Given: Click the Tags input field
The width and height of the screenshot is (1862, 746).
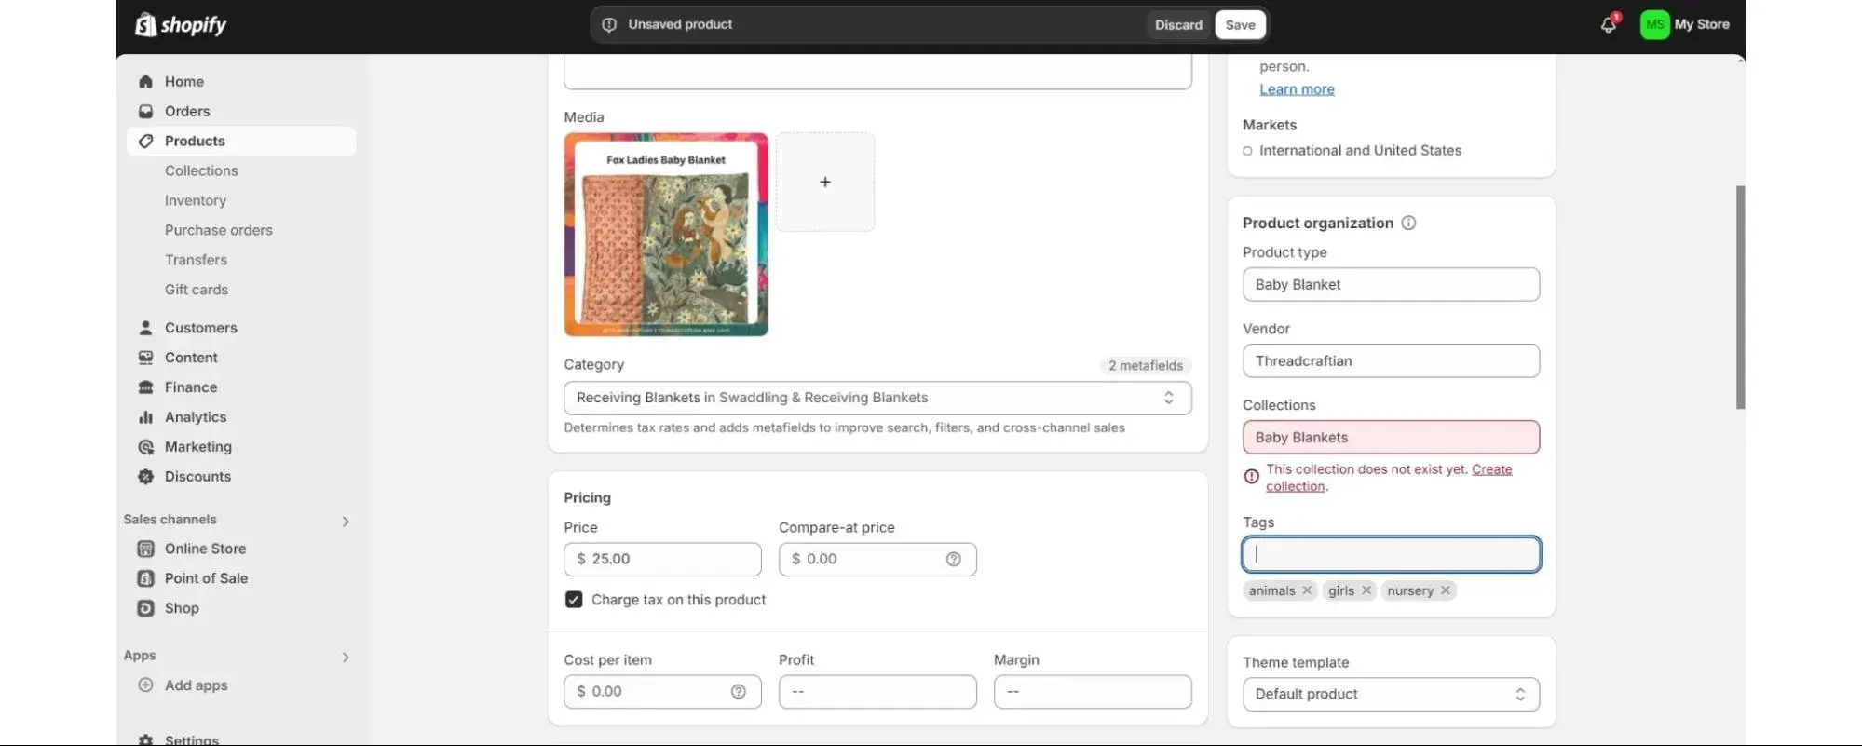Looking at the screenshot, I should click(1391, 555).
